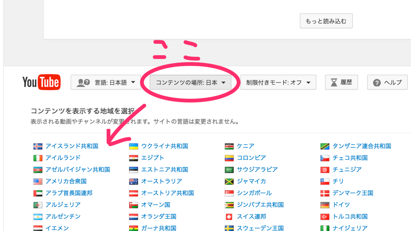Click the Denmark flag icon
This screenshot has height=231, width=411.
coord(325,193)
